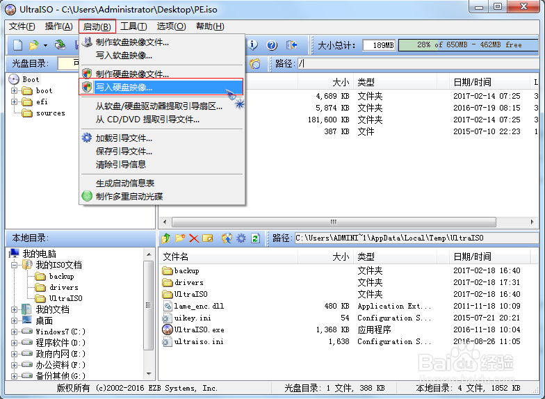Click the green icon beside 制作多重启动光碟
The width and height of the screenshot is (545, 399).
click(x=87, y=196)
